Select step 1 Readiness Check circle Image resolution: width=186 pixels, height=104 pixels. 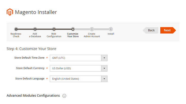[16, 29]
